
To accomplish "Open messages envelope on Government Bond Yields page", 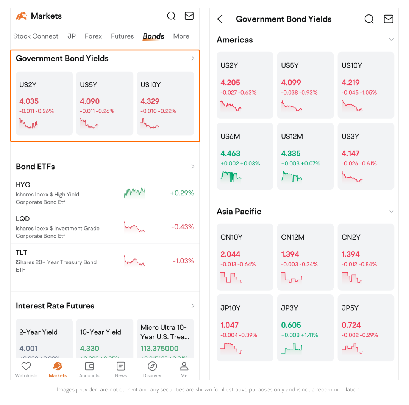I will click(x=388, y=19).
